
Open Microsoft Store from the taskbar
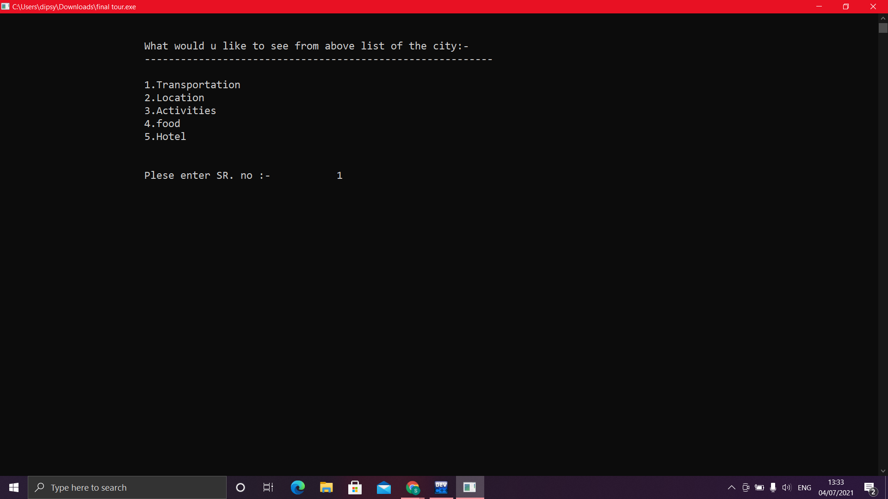coord(355,487)
